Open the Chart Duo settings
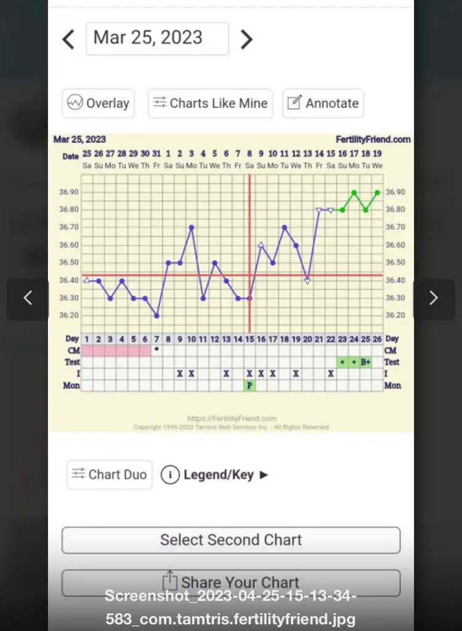 110,475
